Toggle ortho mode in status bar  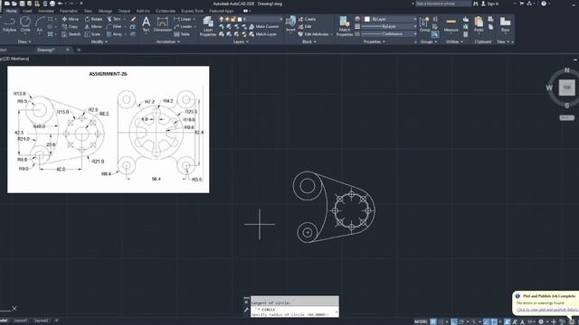pos(454,321)
